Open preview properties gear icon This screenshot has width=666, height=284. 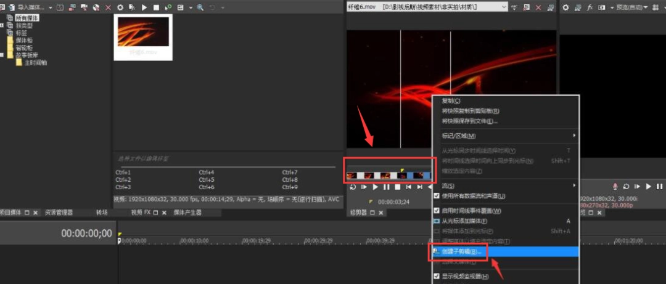point(565,7)
